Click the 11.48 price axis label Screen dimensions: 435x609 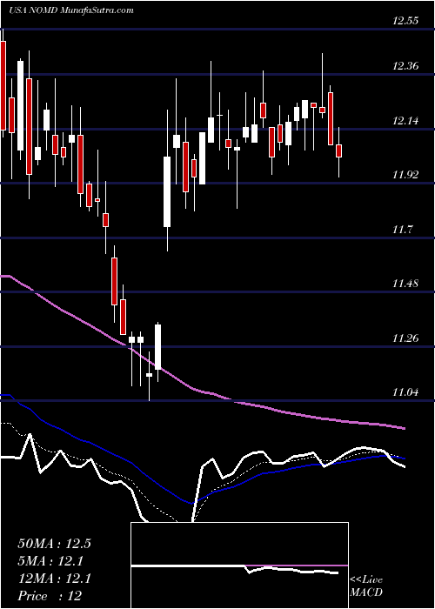[405, 284]
